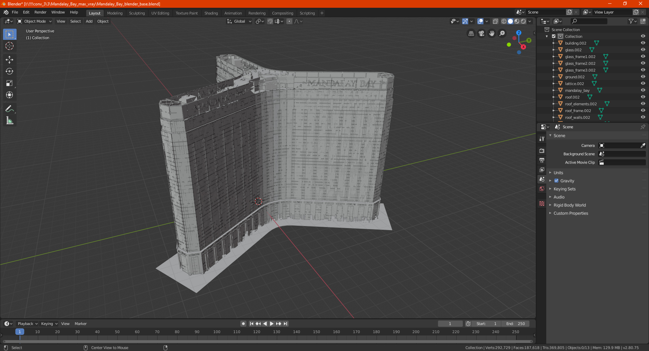
Task: Jump to the timeline end frame
Action: point(285,324)
